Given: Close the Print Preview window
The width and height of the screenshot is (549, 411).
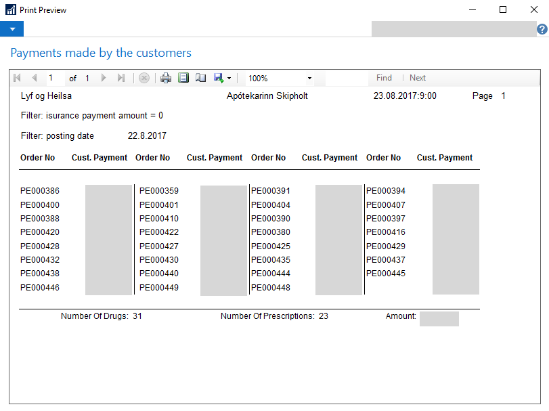Looking at the screenshot, I should coord(533,10).
